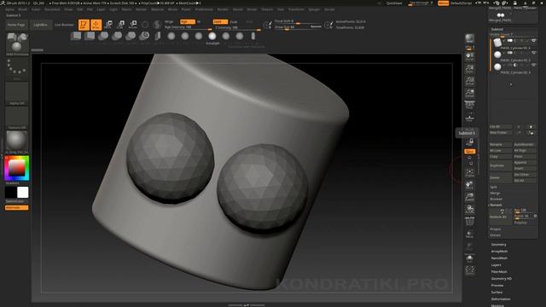Collapse the Remesh section

coord(496,205)
